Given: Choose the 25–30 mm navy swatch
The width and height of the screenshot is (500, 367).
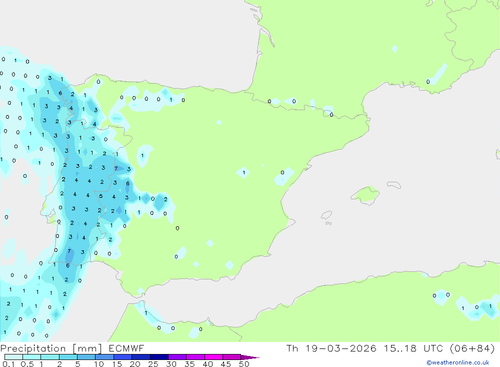Looking at the screenshot, I should coord(159,357).
